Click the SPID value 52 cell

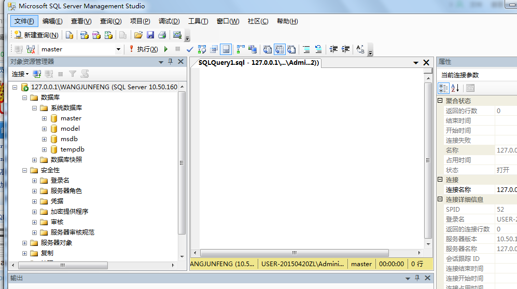coord(506,210)
